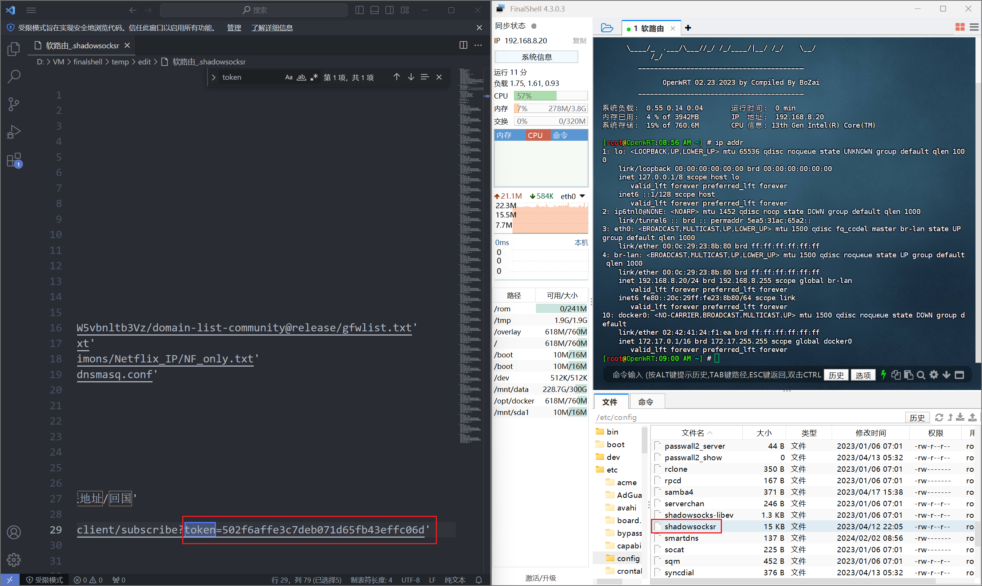Copy the IP address

pos(579,41)
